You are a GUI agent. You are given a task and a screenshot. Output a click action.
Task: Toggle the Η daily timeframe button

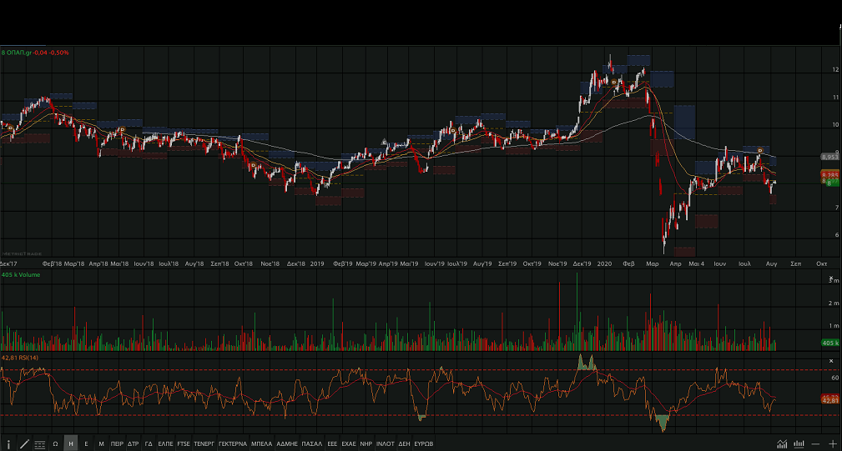point(71,444)
